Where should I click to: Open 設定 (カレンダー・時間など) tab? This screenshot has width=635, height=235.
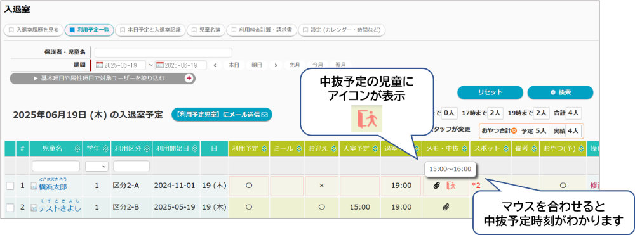pyautogui.click(x=342, y=30)
